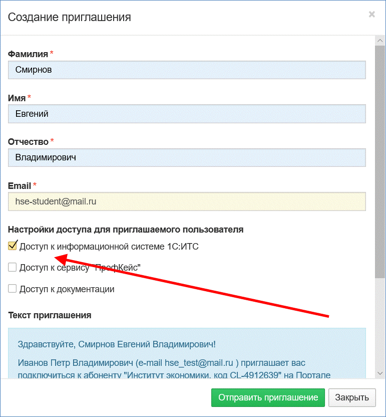Click the scrollbar down arrow
Viewport: 386px width, 417px height.
[x=380, y=373]
